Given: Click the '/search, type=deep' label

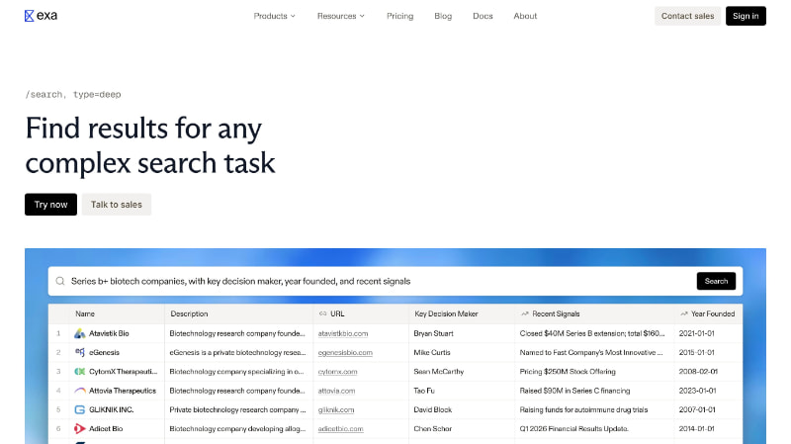Looking at the screenshot, I should 73,94.
